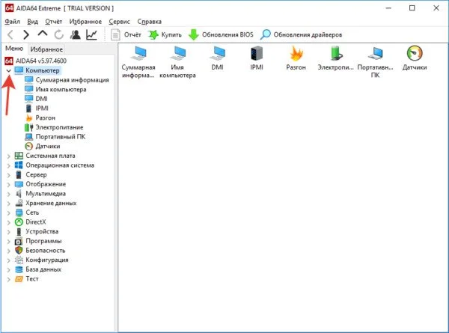Expand the Конфигурация tree node

[8, 260]
